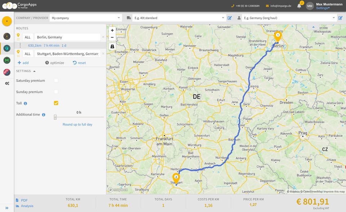Export the PDF

coord(22,200)
